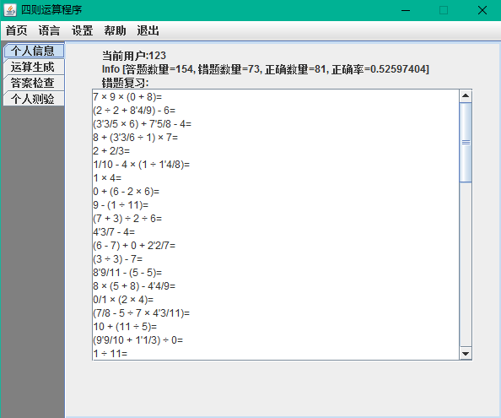Click the vertical scrollbar thumb
501x418 pixels.
[x=466, y=143]
